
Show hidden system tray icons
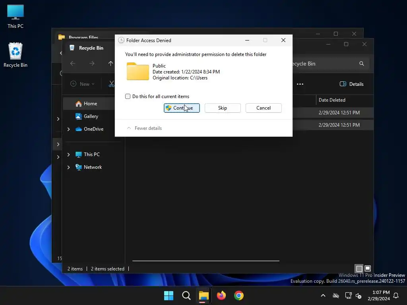(x=323, y=295)
